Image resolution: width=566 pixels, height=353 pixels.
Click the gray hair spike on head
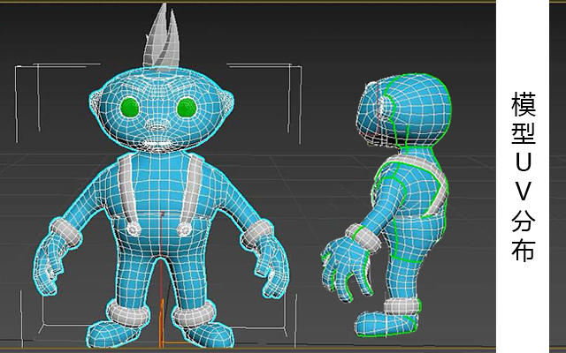(161, 36)
